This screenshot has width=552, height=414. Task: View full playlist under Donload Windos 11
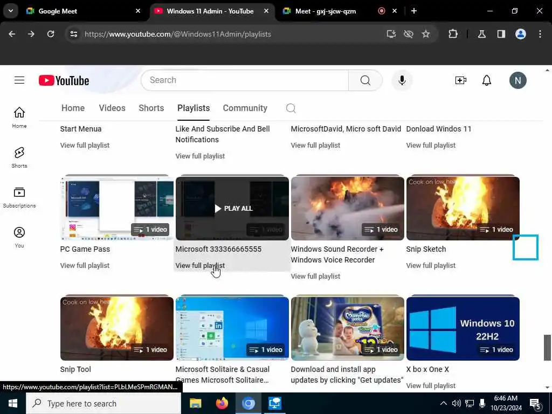pos(431,146)
